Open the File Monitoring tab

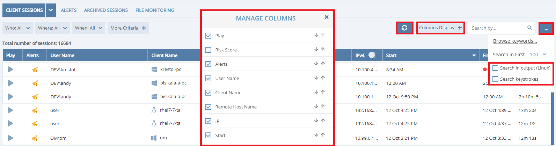155,10
